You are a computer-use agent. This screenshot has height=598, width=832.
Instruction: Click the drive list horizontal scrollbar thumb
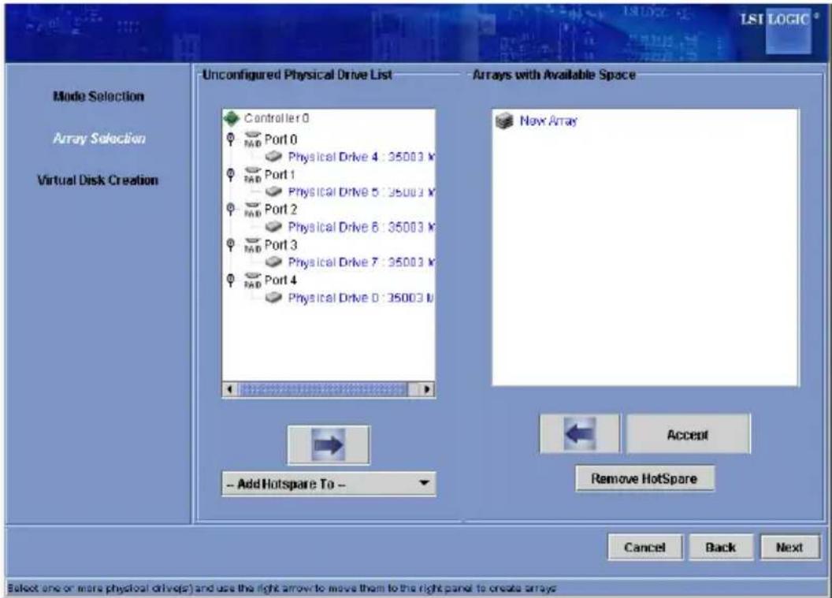point(322,389)
